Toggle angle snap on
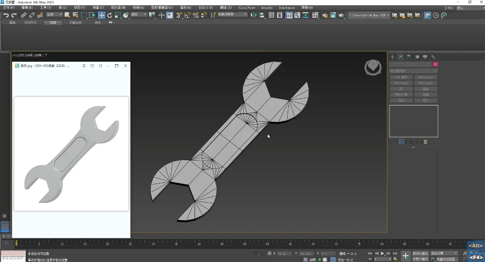This screenshot has width=485, height=262. (188, 15)
